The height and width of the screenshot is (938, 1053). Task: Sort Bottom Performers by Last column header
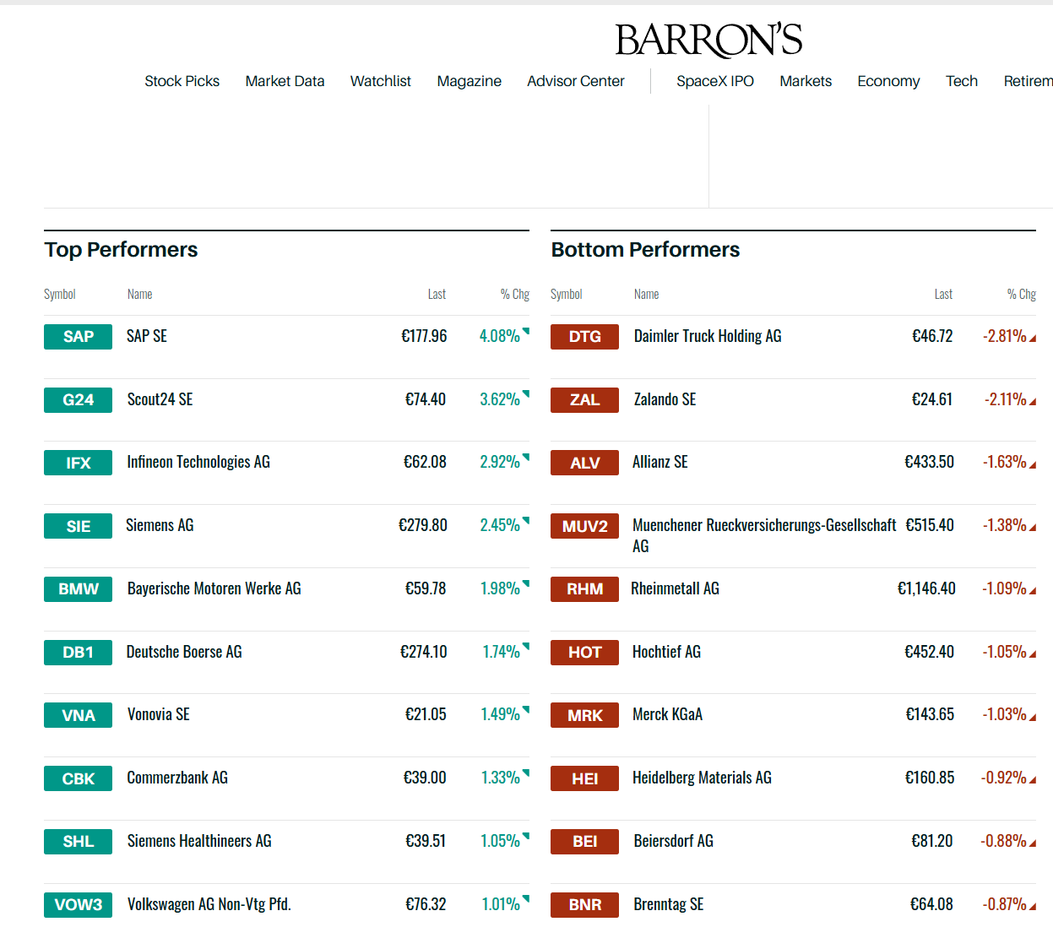pyautogui.click(x=943, y=294)
